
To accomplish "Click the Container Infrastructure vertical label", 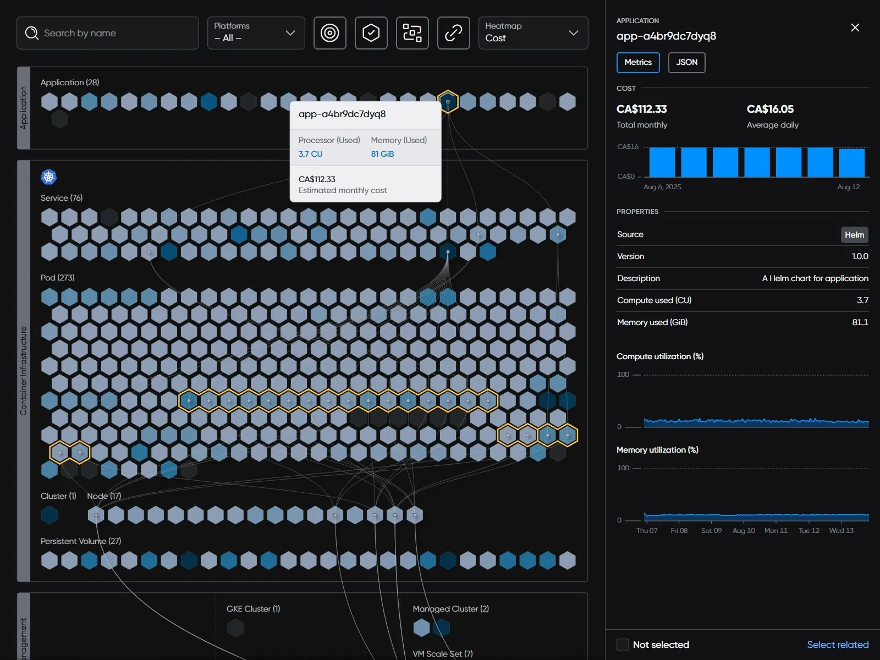I will pos(23,371).
